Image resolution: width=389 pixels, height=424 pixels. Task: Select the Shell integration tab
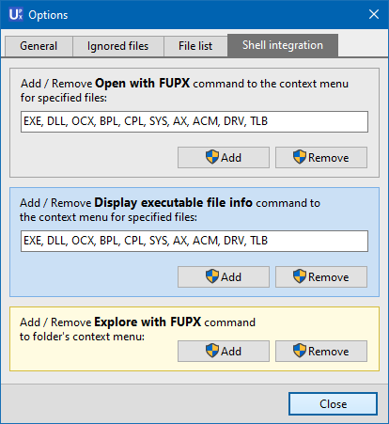[x=283, y=45]
